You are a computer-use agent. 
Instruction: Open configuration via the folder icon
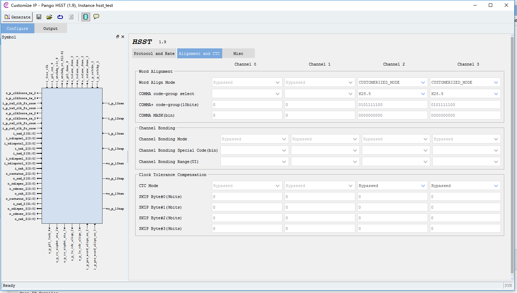pos(50,17)
